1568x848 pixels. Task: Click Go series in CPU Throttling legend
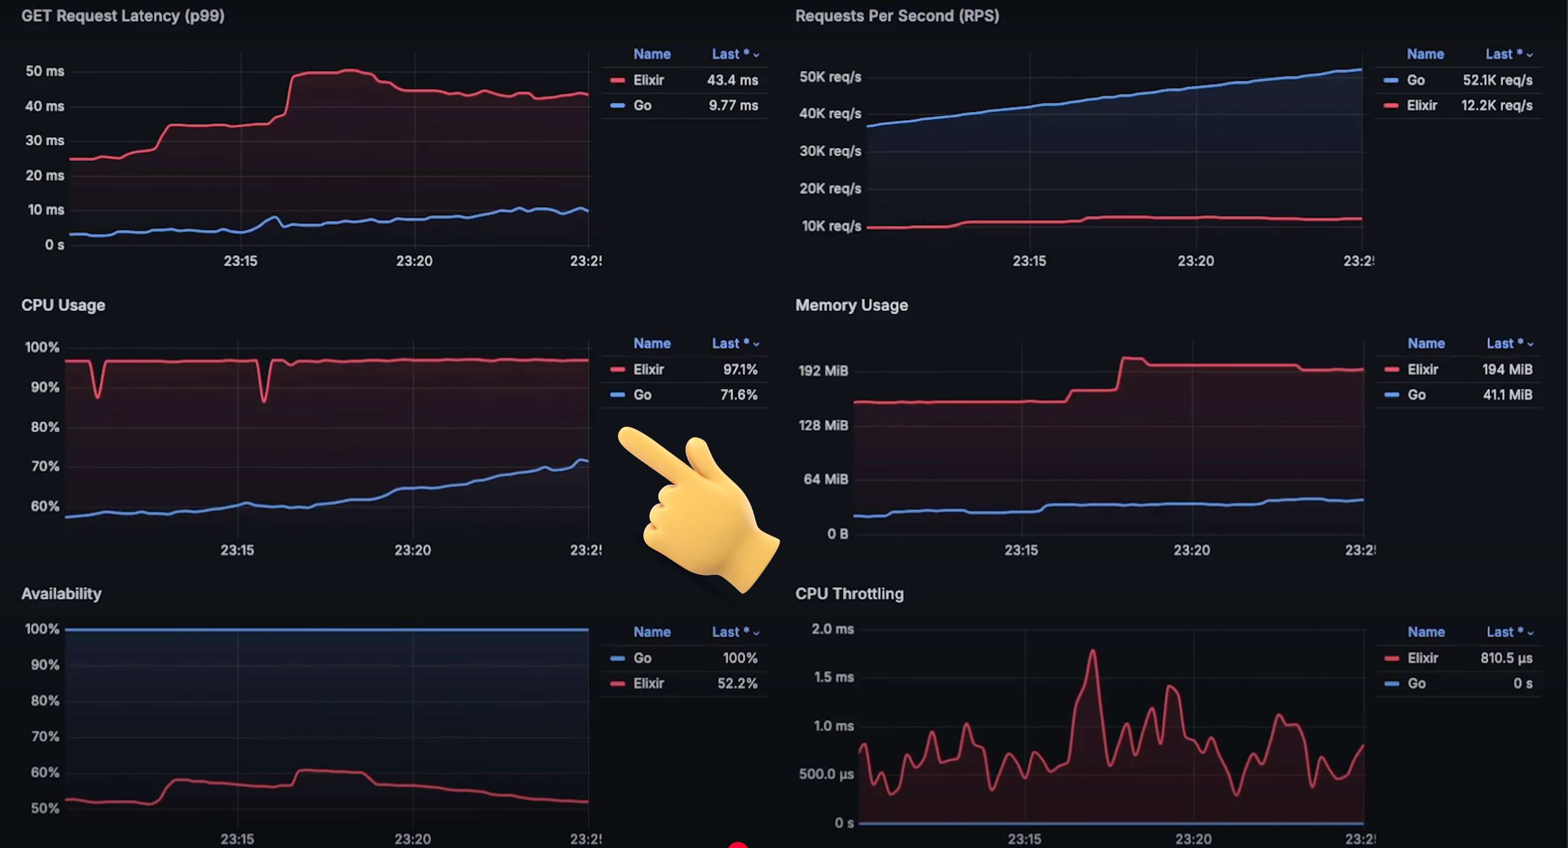1417,684
